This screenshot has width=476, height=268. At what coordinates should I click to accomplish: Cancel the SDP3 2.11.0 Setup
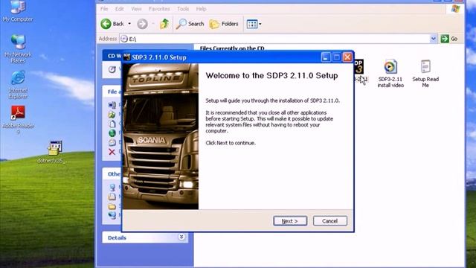(330, 221)
